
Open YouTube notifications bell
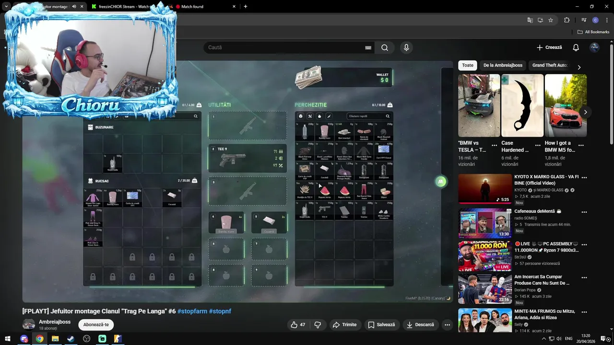576,47
